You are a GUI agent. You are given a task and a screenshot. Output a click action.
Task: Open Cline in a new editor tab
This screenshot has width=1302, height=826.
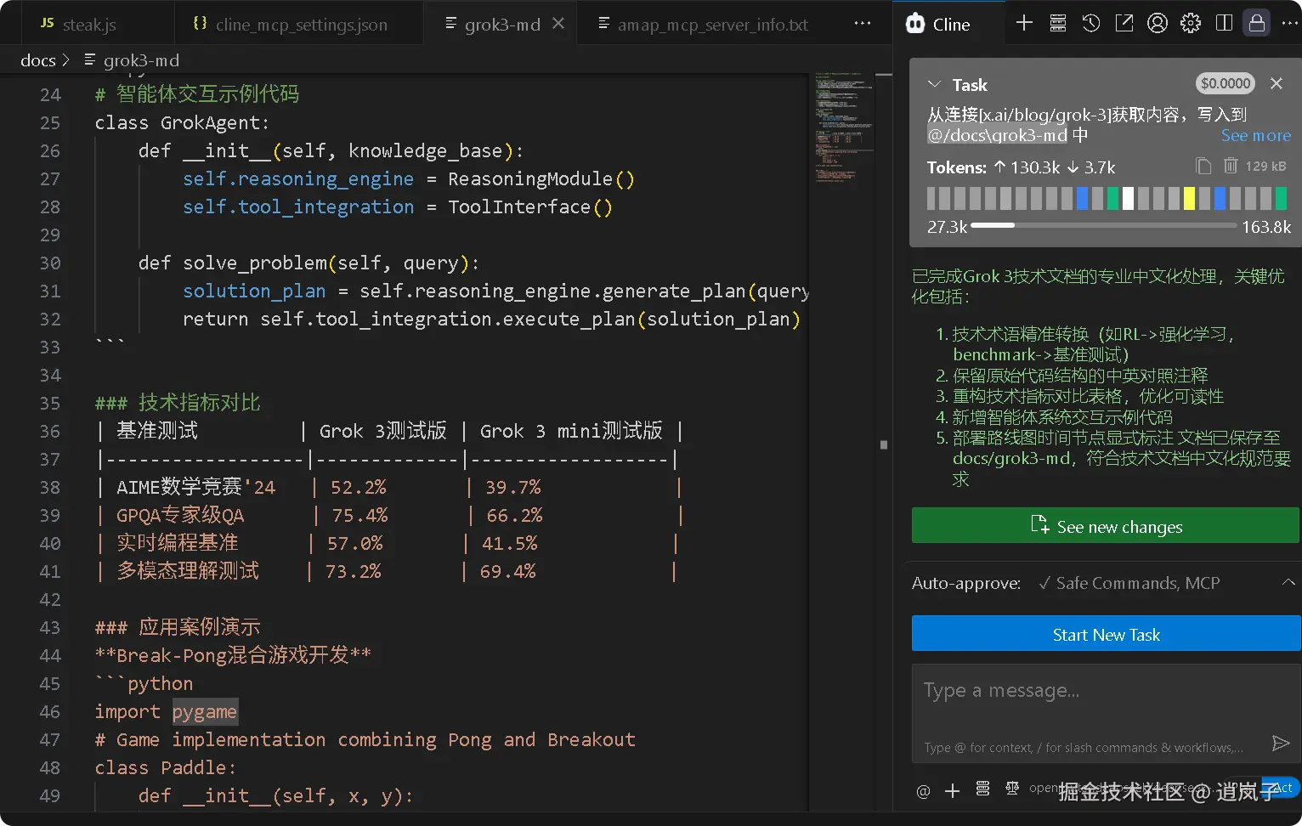point(1124,24)
